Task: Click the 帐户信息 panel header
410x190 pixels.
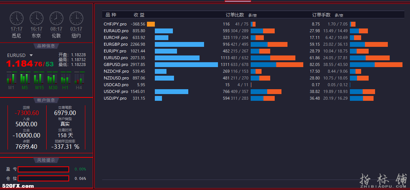Action: coord(46,100)
